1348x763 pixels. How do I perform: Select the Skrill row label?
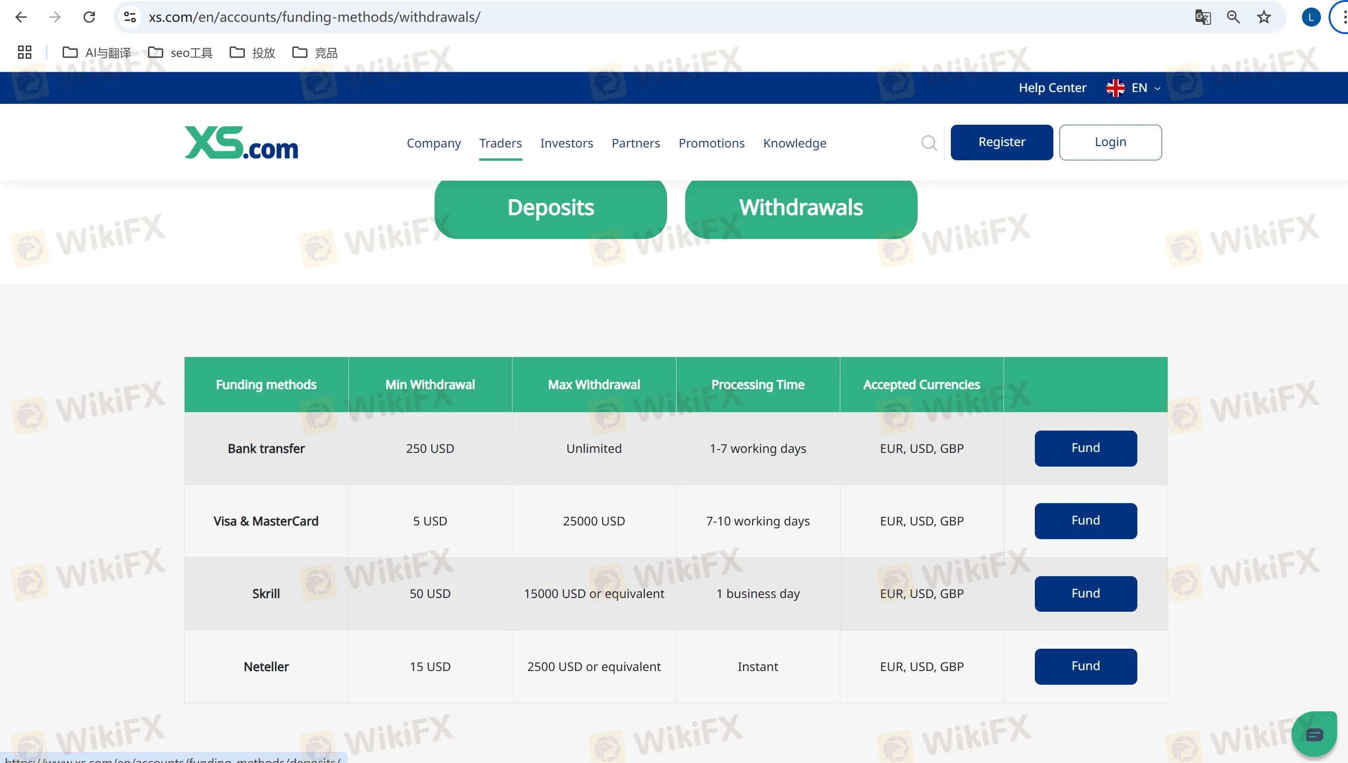pyautogui.click(x=266, y=594)
